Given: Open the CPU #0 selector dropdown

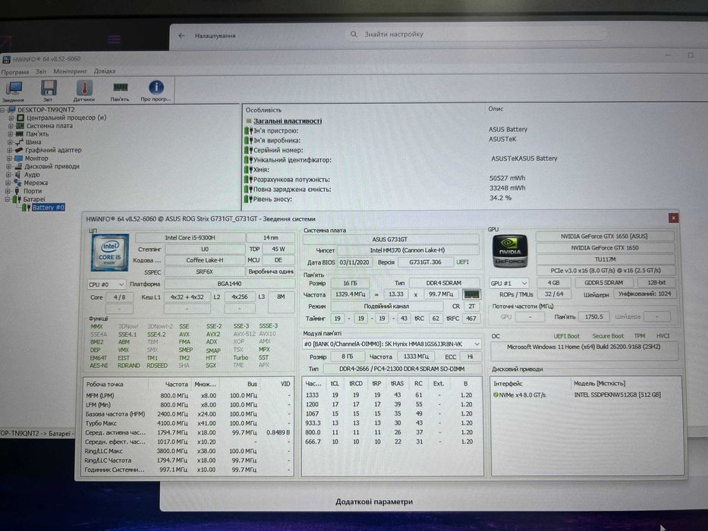Looking at the screenshot, I should point(106,284).
